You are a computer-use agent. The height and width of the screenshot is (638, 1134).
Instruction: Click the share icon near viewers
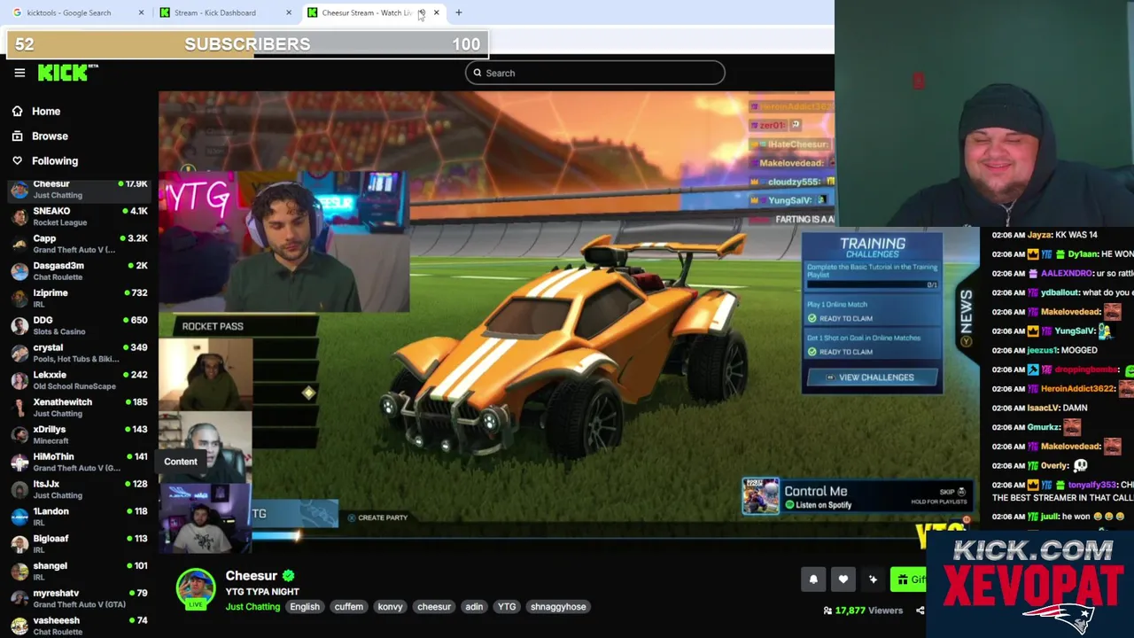point(920,611)
